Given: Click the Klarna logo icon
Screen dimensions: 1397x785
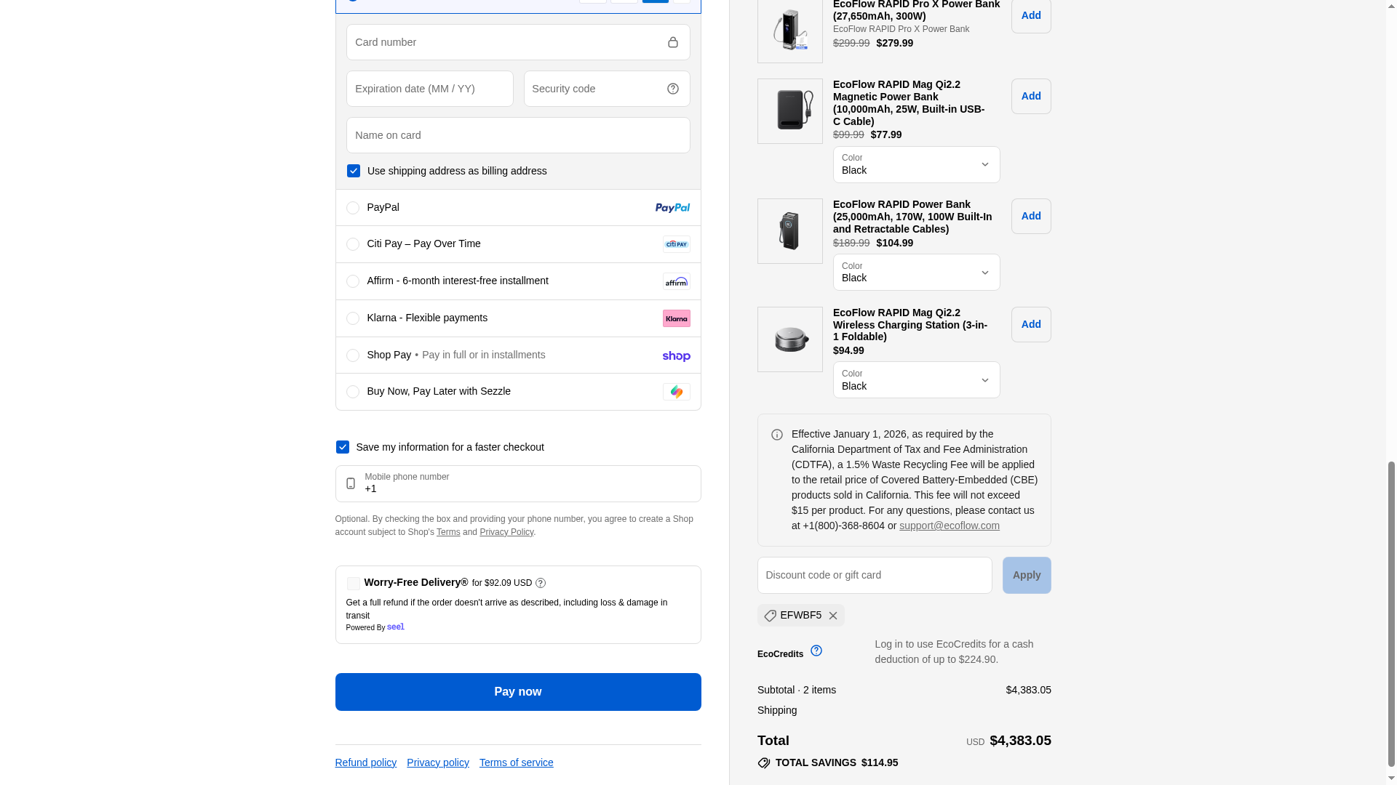Looking at the screenshot, I should [x=676, y=318].
